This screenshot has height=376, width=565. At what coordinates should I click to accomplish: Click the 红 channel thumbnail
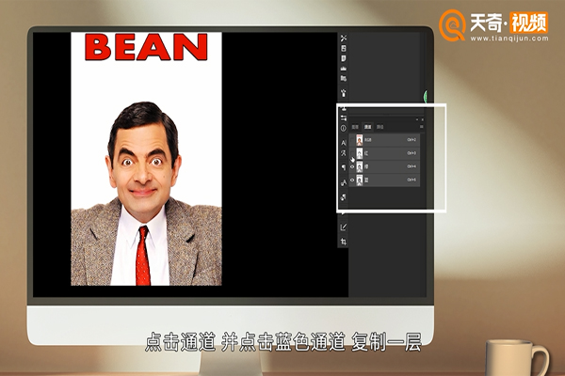[x=360, y=153]
